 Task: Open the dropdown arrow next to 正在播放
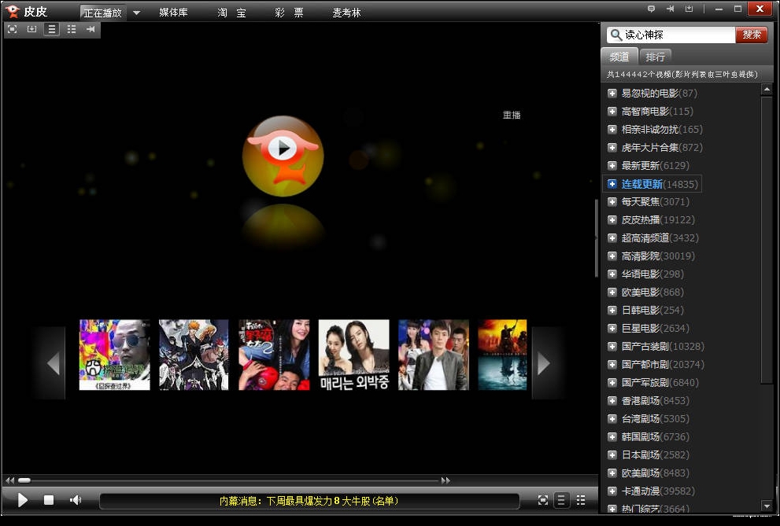(x=136, y=13)
